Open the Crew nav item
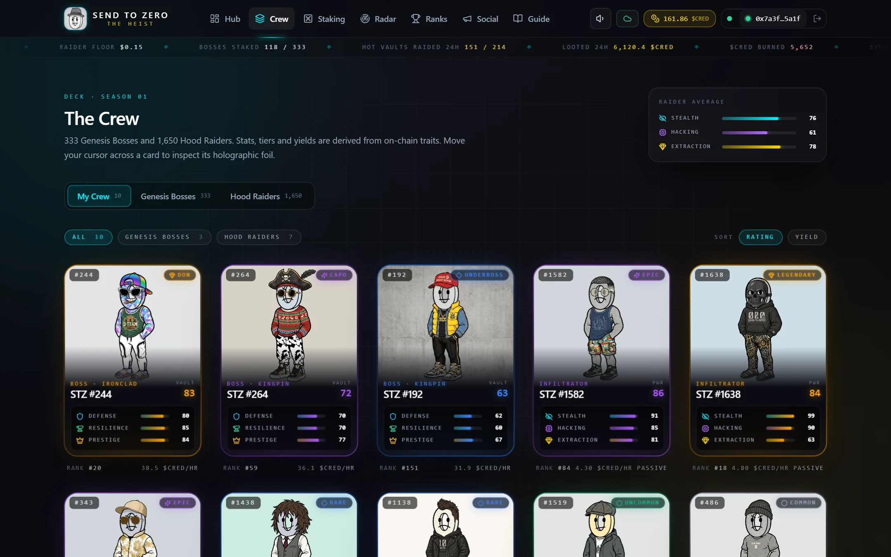The image size is (891, 557). [271, 19]
